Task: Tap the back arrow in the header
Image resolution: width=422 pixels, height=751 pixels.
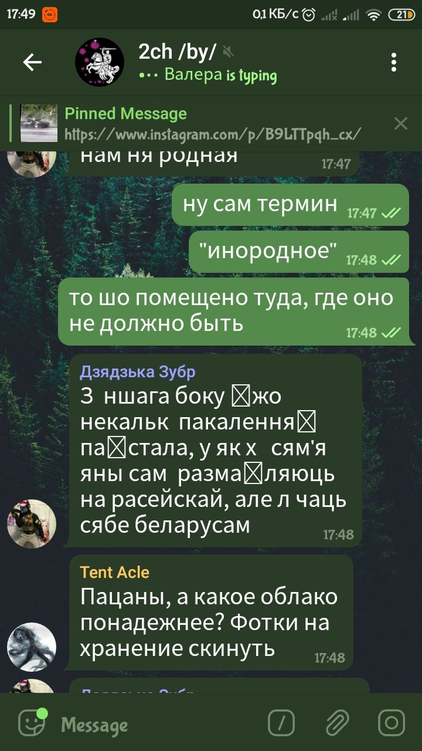Action: click(32, 62)
